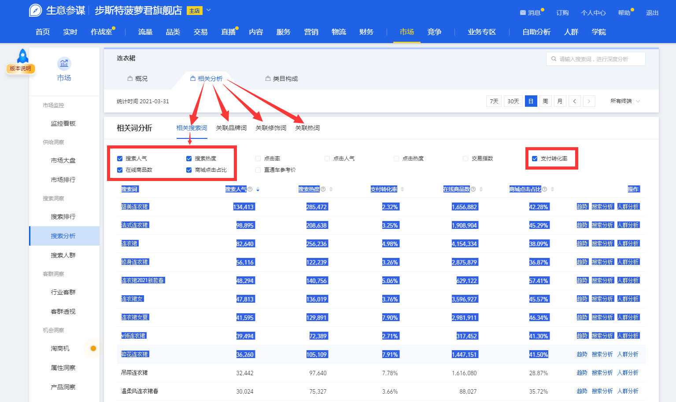Open 消息 envelope icon in header
The width and height of the screenshot is (676, 402).
tap(523, 13)
